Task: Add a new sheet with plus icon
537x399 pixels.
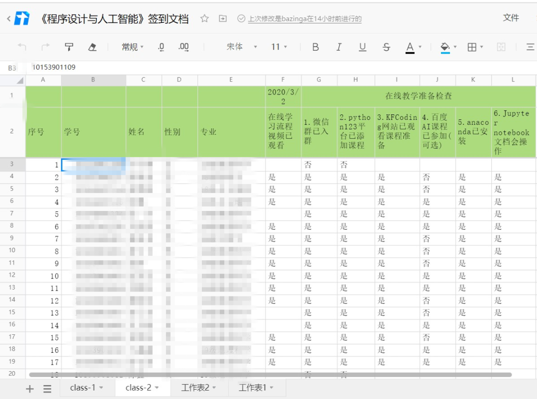Action: pyautogui.click(x=29, y=389)
